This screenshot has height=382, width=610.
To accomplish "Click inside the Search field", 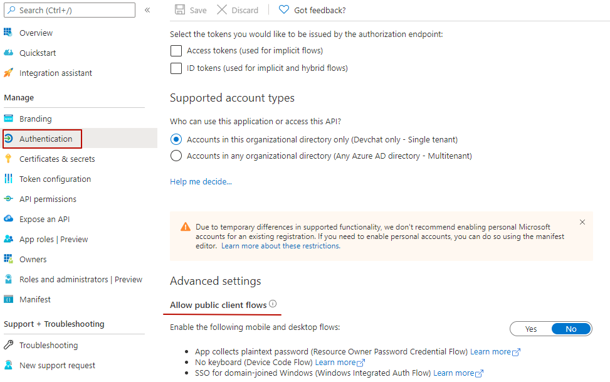I will click(69, 9).
